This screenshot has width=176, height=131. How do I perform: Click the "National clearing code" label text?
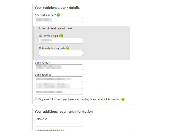click(52, 48)
